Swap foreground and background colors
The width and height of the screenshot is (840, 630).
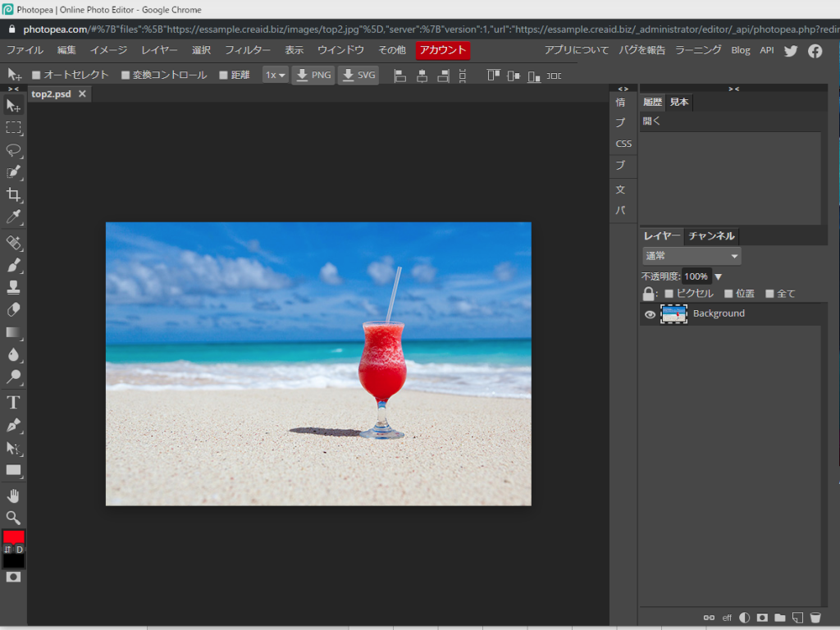[7, 549]
